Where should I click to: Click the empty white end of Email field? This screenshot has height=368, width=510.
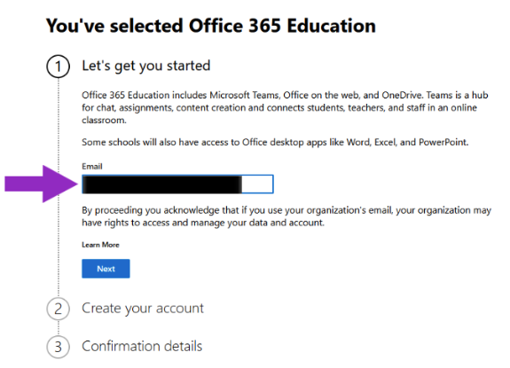pos(257,184)
